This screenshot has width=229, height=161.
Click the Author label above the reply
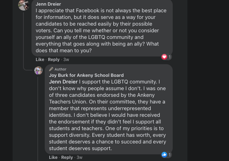60,69
